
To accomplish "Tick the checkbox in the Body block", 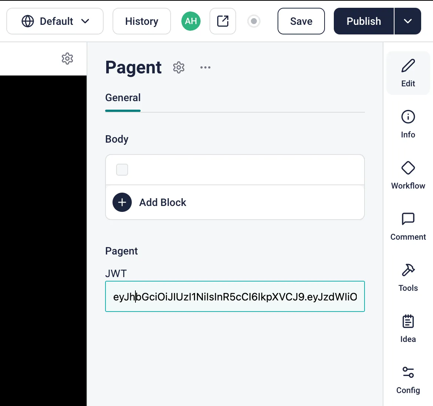I will (122, 170).
